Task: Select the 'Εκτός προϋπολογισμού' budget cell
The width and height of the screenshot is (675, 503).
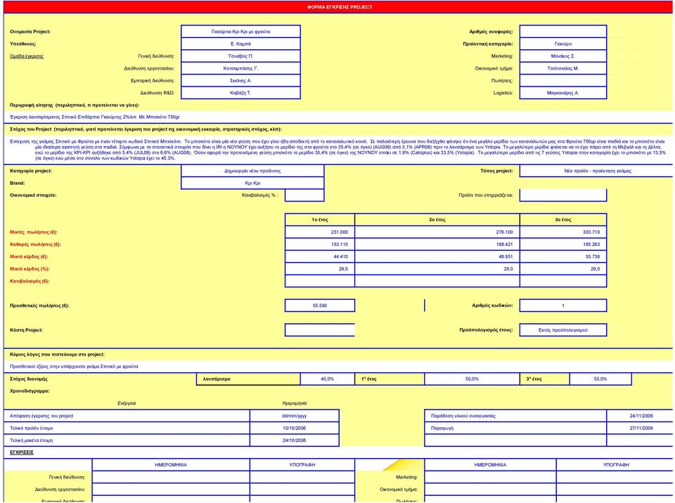Action: click(x=563, y=330)
